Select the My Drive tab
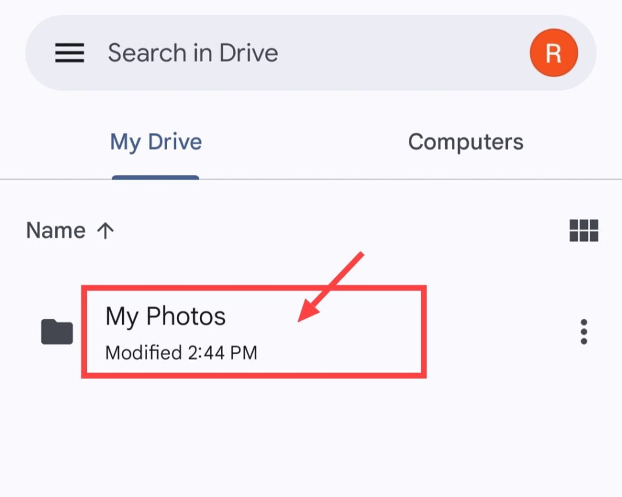The width and height of the screenshot is (622, 497). click(x=156, y=142)
